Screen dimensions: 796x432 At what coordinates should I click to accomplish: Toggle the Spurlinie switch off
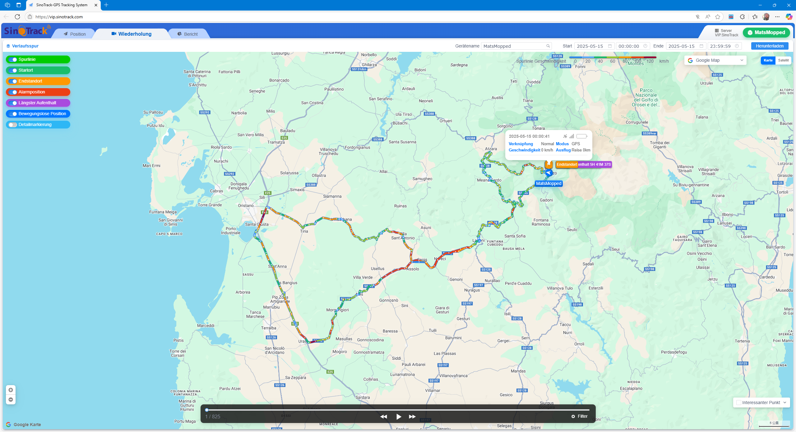pos(13,60)
